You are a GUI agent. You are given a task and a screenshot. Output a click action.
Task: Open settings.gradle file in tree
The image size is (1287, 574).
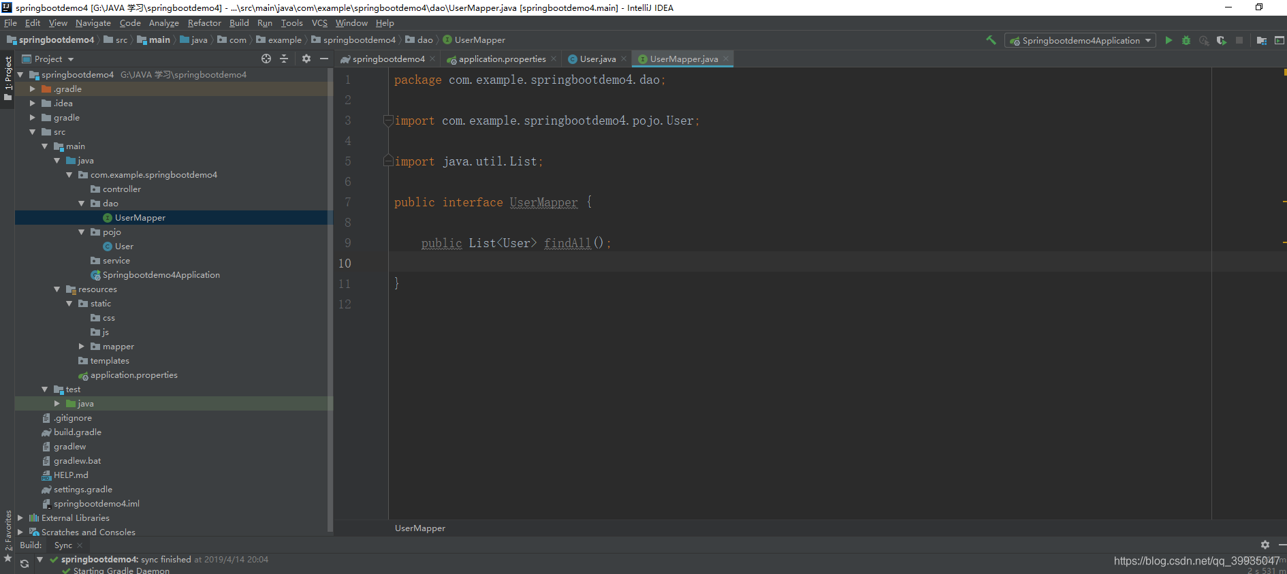82,490
